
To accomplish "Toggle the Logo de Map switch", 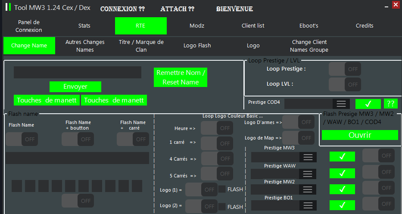I will [x=299, y=138].
